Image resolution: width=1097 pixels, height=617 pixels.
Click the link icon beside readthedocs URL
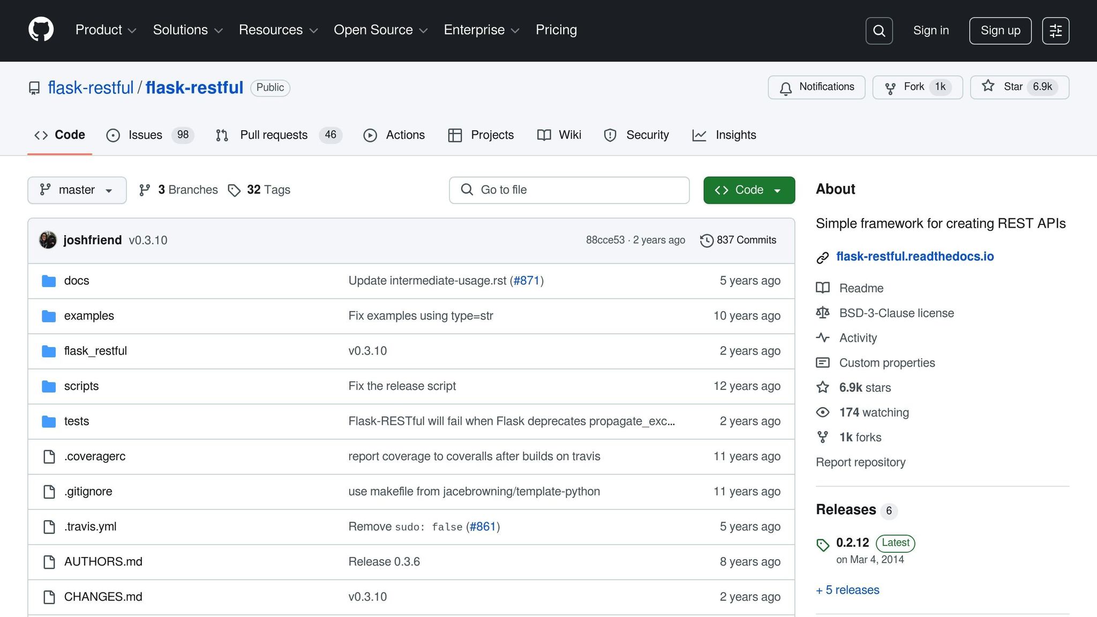point(823,258)
